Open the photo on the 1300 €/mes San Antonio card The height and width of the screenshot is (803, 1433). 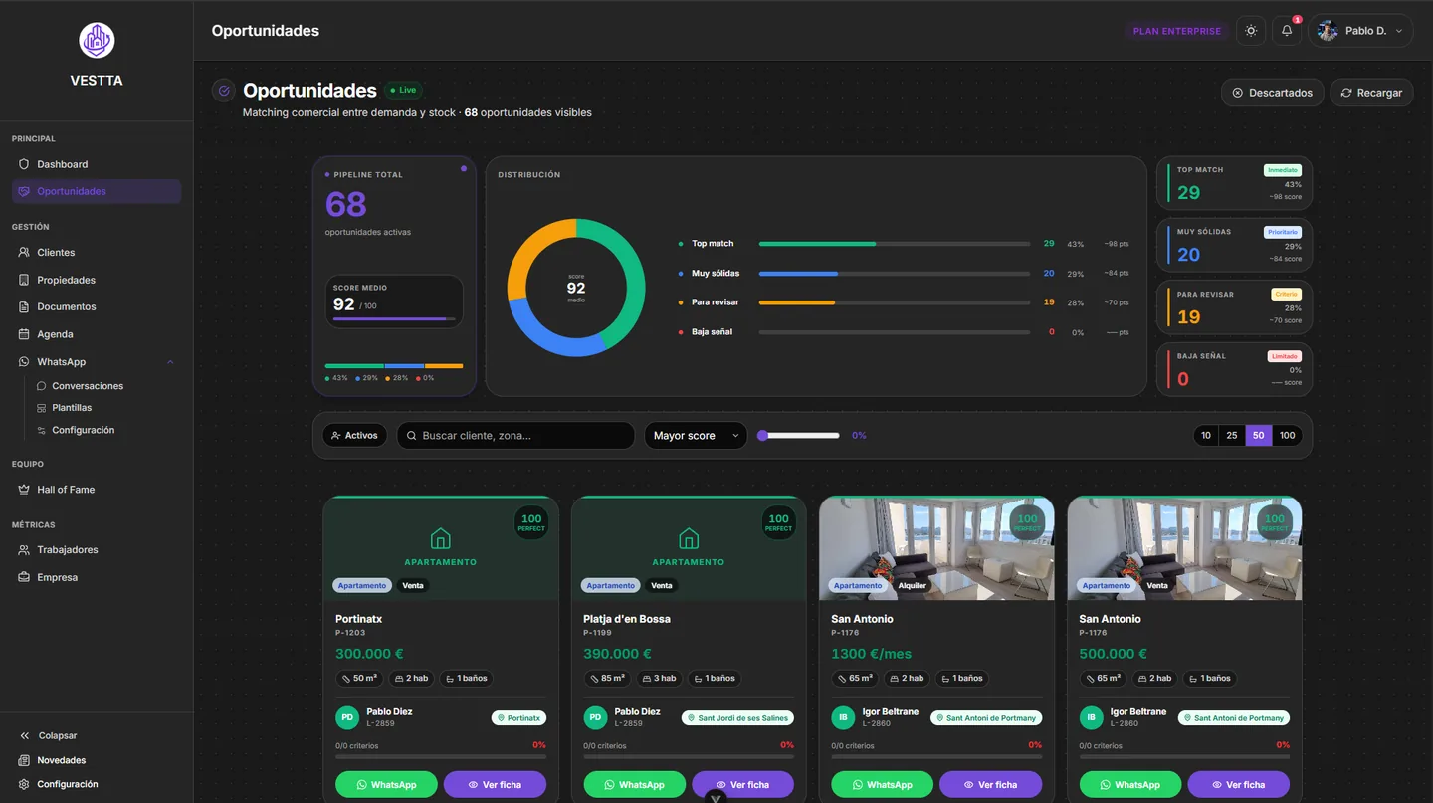[936, 548]
